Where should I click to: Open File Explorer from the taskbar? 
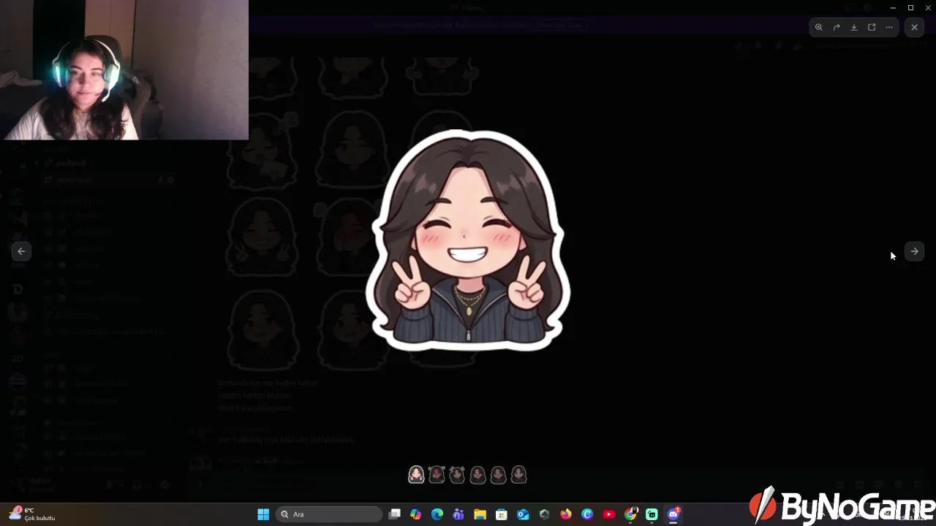tap(480, 514)
